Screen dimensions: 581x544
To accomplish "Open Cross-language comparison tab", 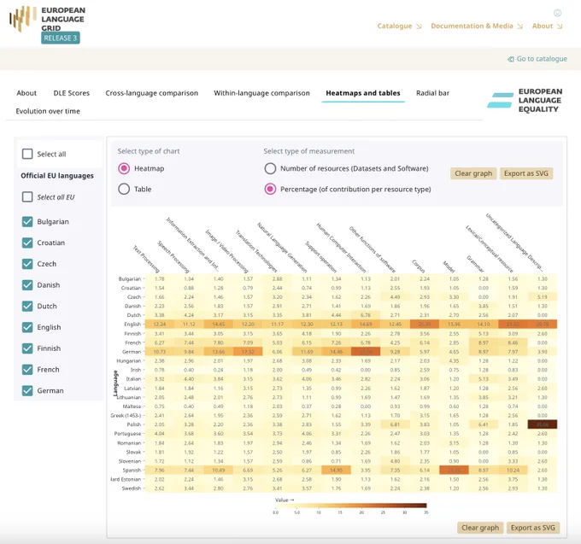I will coord(151,93).
